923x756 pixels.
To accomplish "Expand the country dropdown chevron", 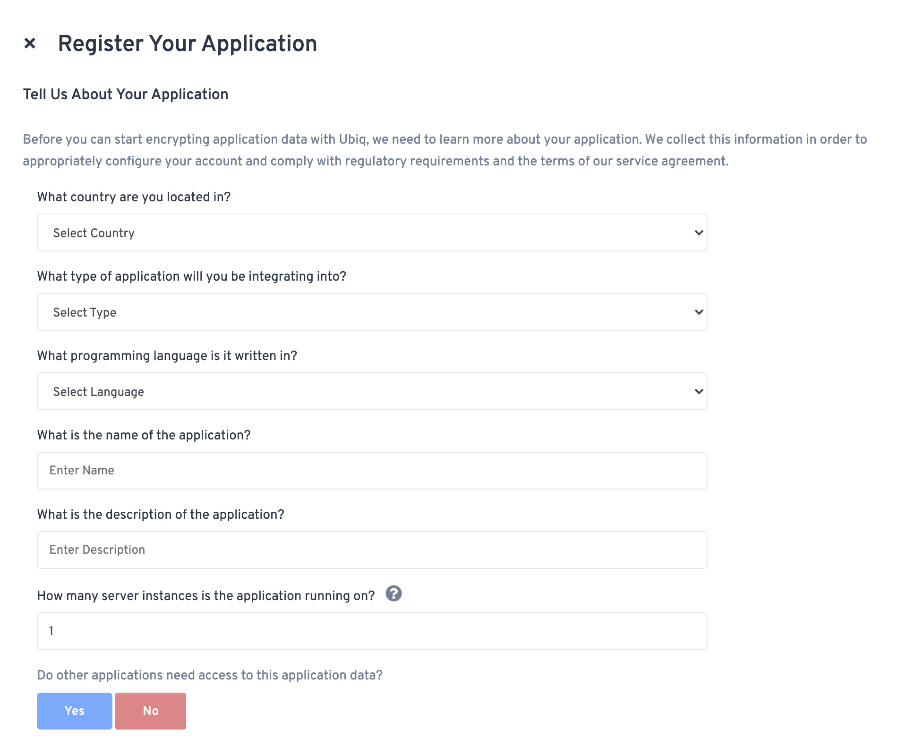I will pos(698,232).
